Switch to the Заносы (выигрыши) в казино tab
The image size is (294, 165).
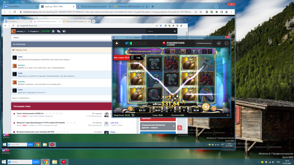[94, 6]
